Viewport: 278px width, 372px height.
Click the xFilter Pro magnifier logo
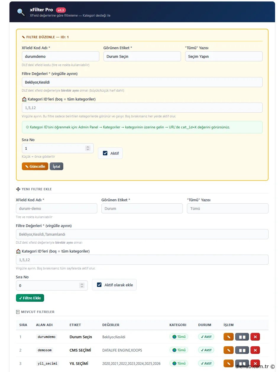click(21, 12)
